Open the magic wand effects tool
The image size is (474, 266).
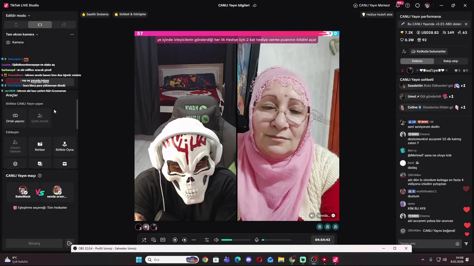[x=144, y=240]
